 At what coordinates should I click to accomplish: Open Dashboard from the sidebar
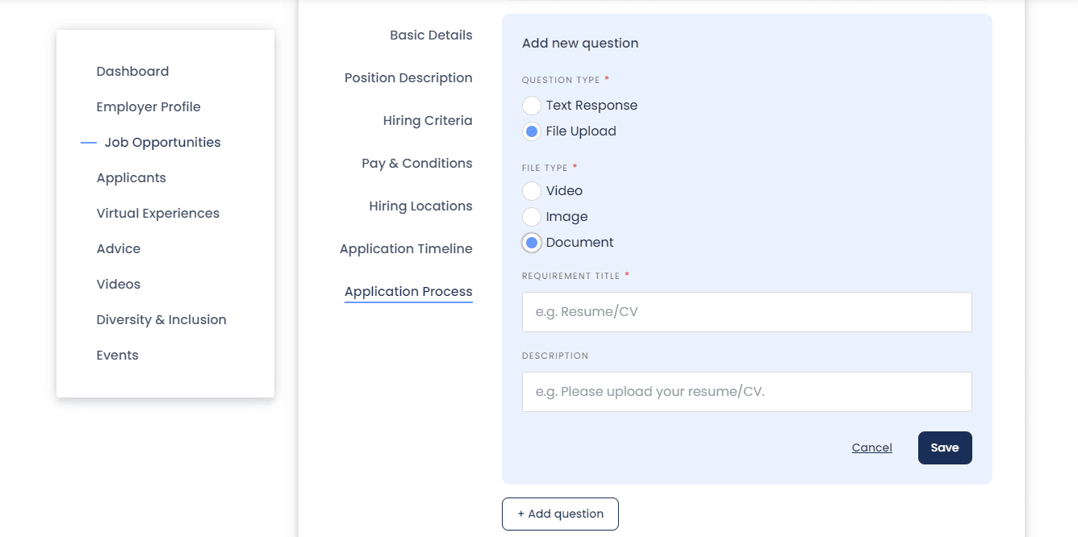pos(132,72)
